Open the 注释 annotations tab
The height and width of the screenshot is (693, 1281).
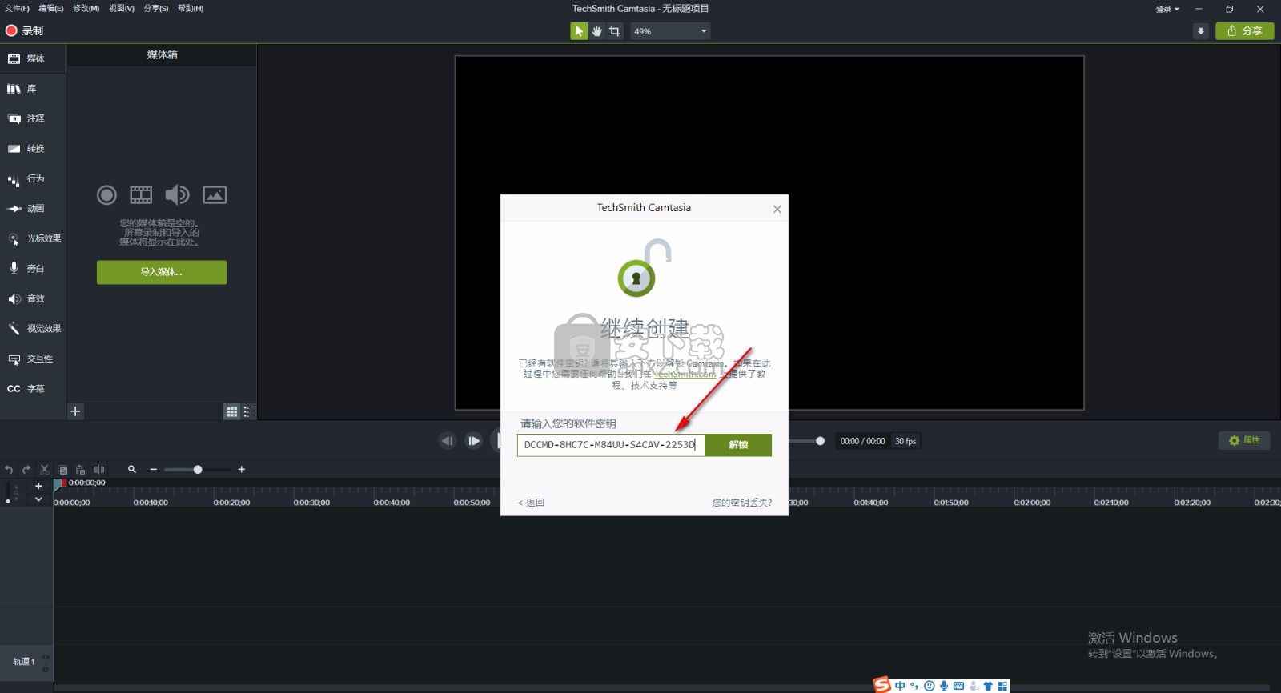pos(33,118)
